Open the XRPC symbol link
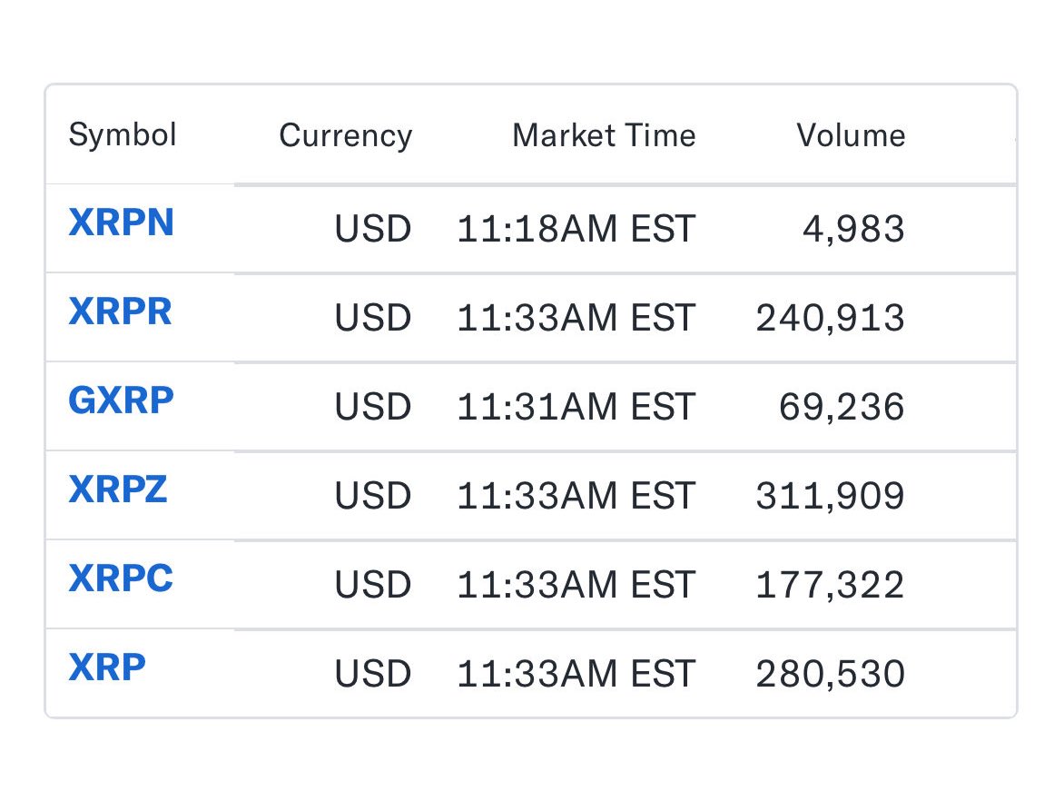1054x801 pixels. (x=121, y=578)
